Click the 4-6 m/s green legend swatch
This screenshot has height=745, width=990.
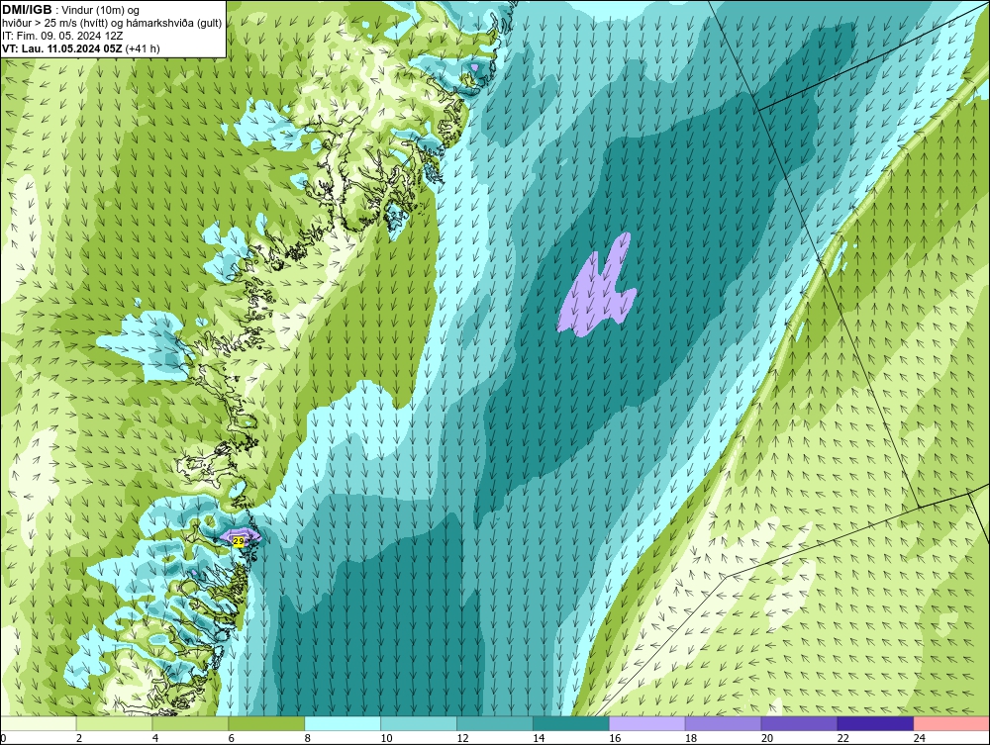190,723
